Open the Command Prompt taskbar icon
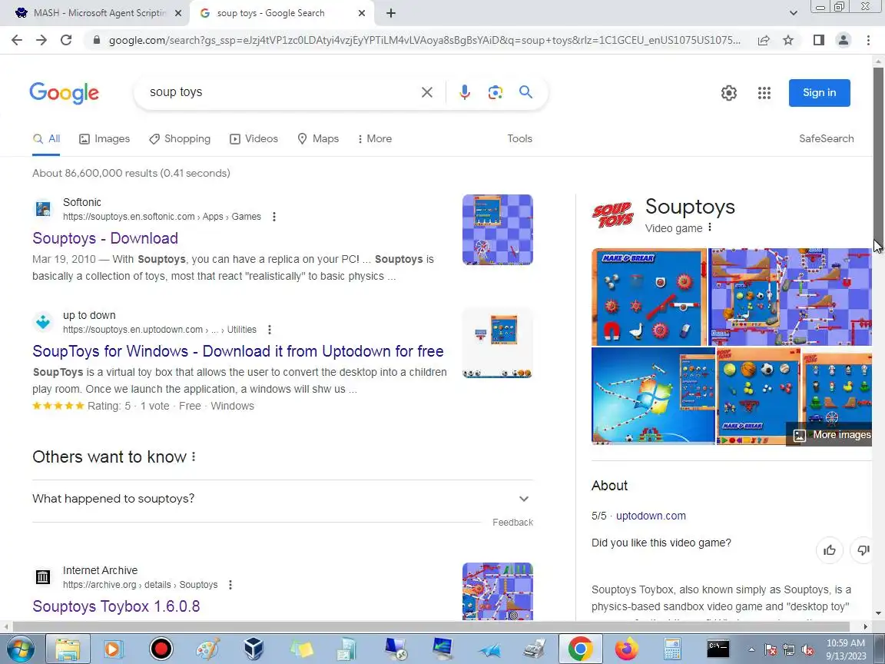 [718, 649]
